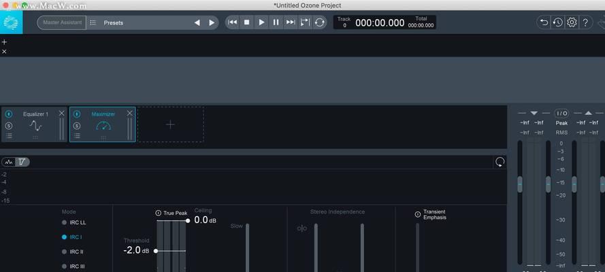
Task: Select the Maximizer module gauge icon
Action: 103,126
